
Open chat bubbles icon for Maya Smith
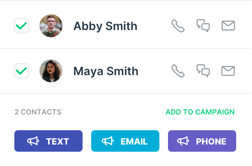(x=203, y=71)
